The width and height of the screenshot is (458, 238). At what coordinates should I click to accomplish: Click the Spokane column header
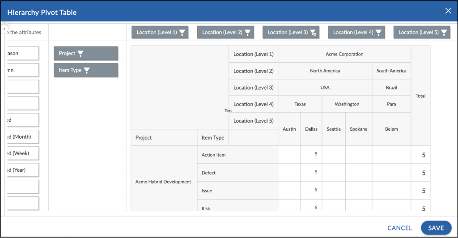[x=359, y=129]
